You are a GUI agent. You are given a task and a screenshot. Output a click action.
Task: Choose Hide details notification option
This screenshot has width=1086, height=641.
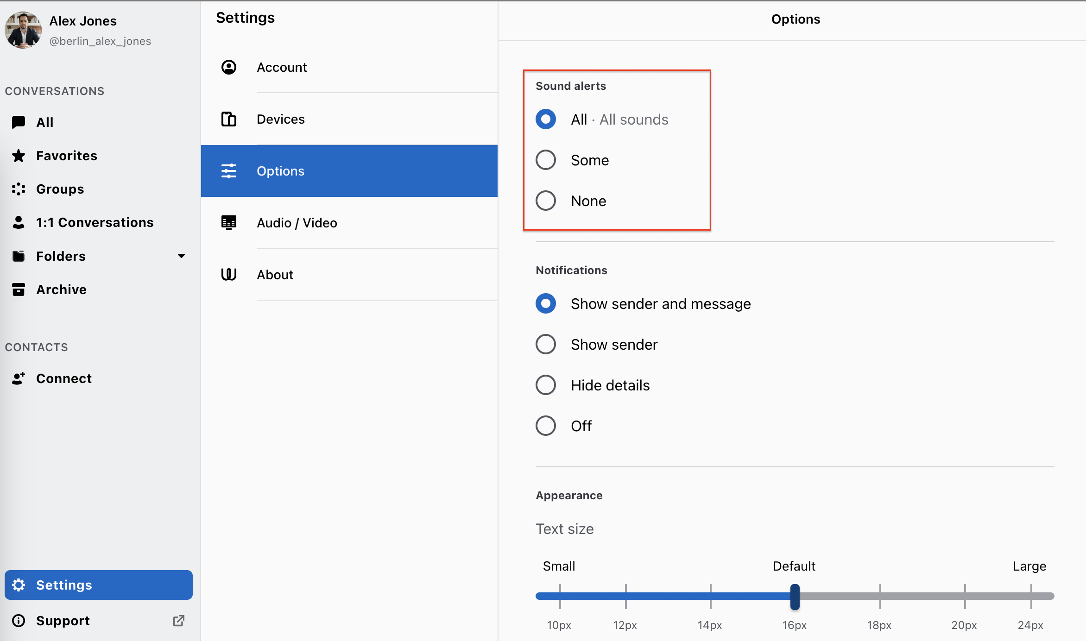coord(546,385)
